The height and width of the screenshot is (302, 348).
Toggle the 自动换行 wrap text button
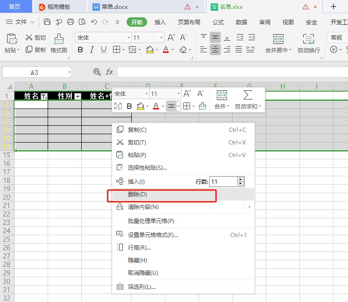[308, 43]
